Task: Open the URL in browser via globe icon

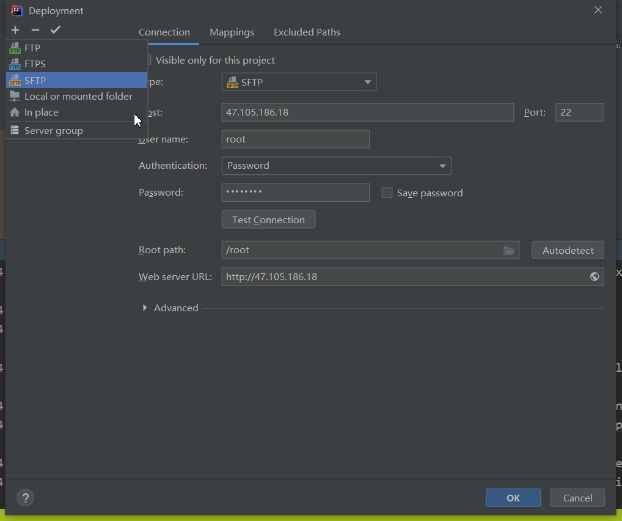Action: click(595, 277)
